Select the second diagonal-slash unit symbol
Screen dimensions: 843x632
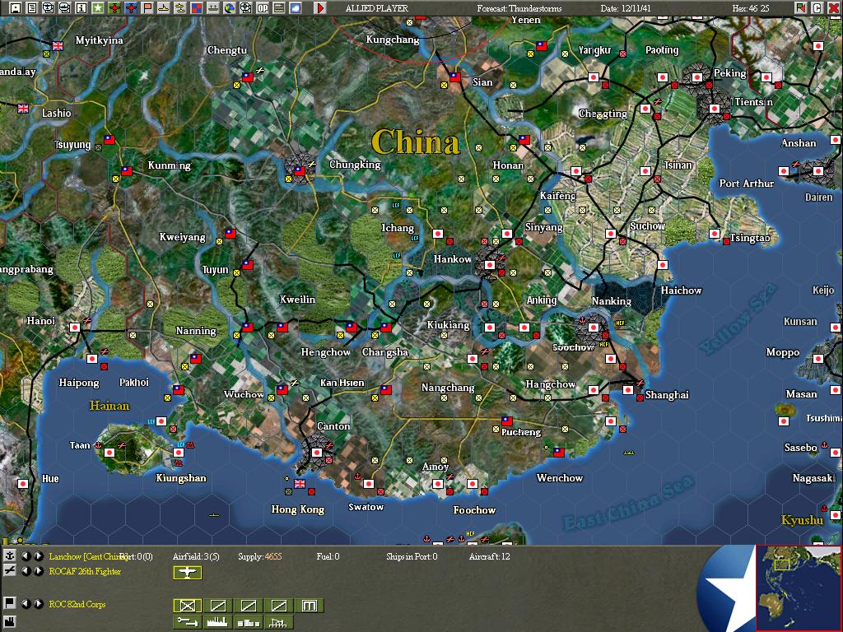[x=217, y=606]
